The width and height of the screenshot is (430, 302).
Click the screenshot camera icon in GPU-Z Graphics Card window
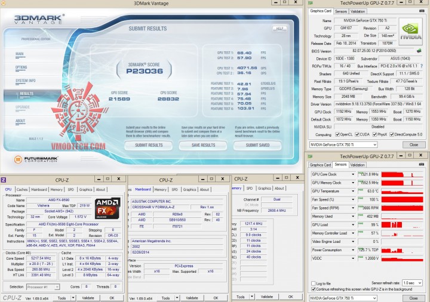[422, 11]
